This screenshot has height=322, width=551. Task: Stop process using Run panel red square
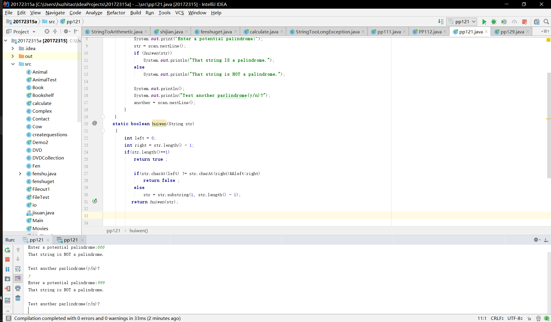(x=7, y=259)
